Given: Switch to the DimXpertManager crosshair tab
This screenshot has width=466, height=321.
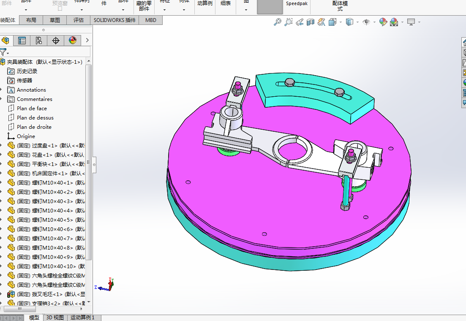Looking at the screenshot, I should 55,41.
